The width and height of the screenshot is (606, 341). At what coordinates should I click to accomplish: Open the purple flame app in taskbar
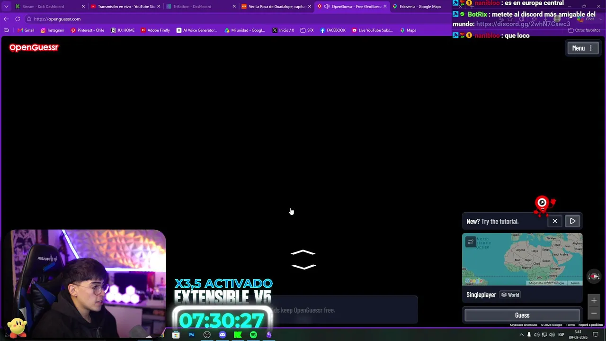pyautogui.click(x=269, y=335)
